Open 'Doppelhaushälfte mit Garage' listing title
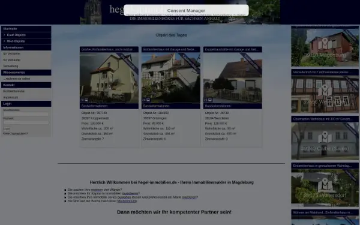 click(x=233, y=49)
